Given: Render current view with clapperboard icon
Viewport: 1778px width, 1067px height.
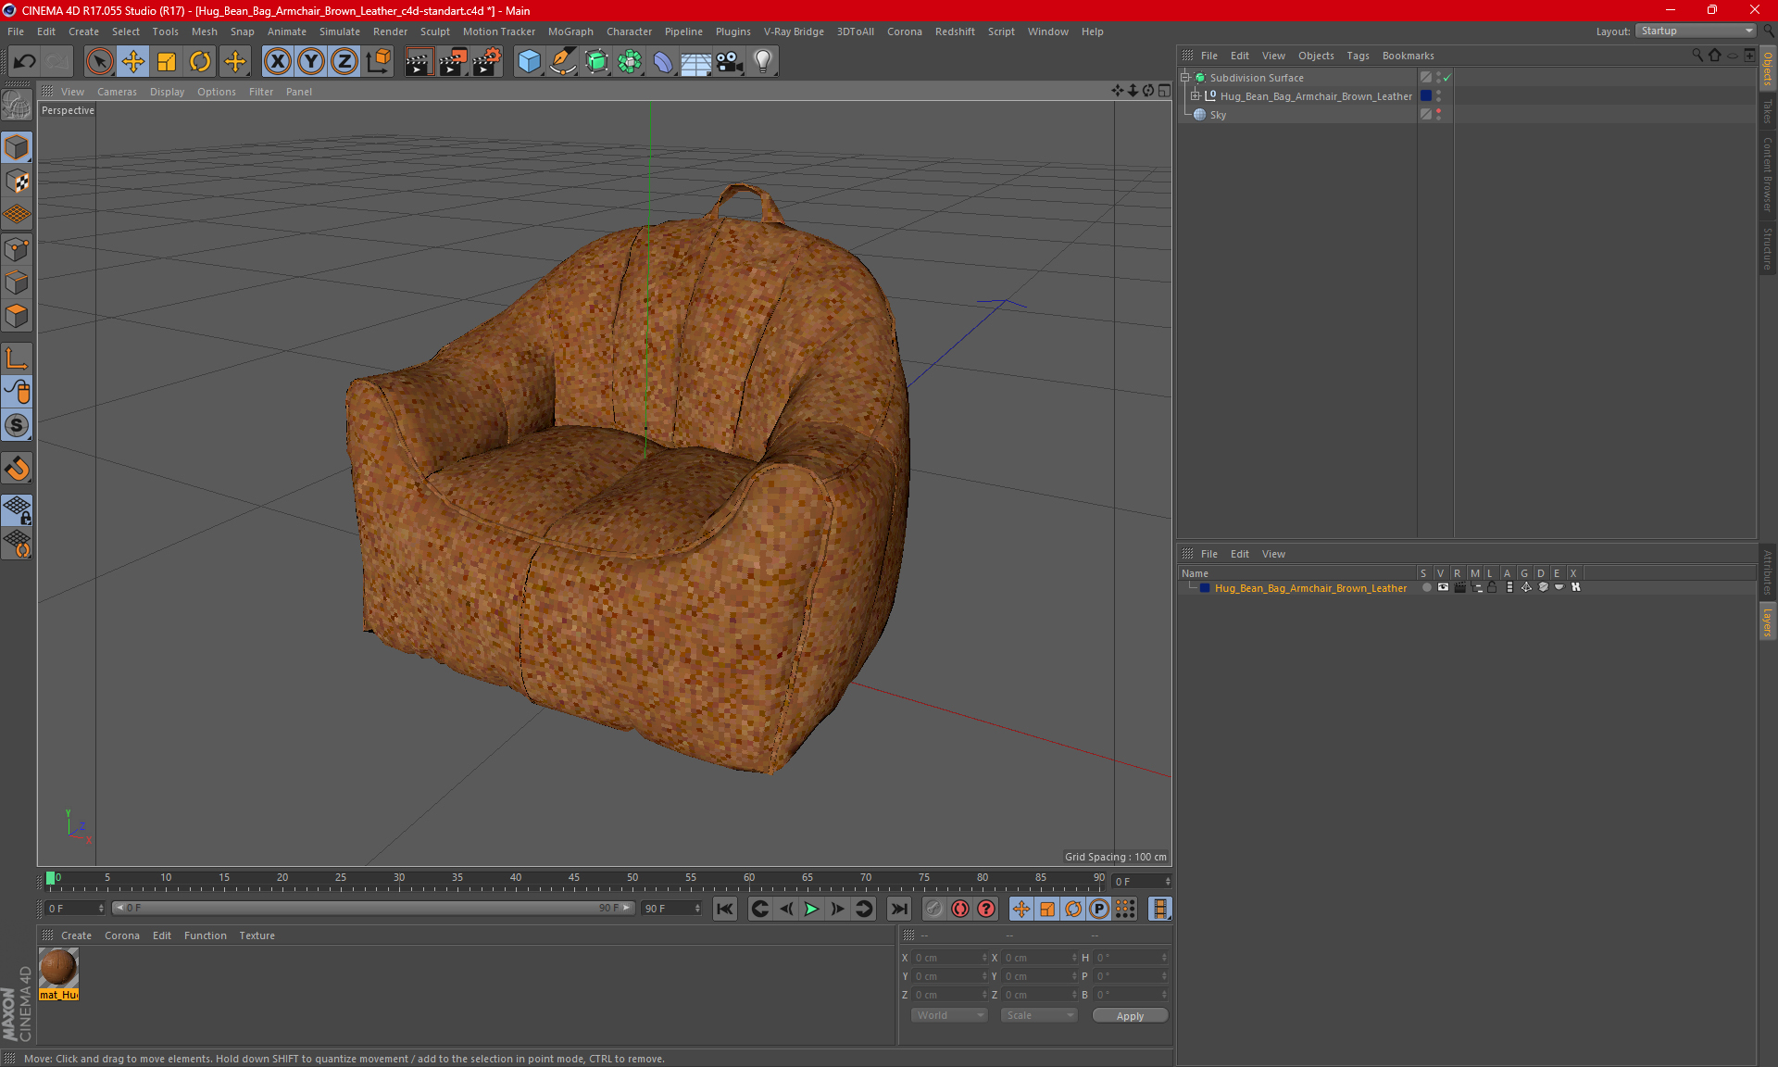Looking at the screenshot, I should pyautogui.click(x=419, y=62).
